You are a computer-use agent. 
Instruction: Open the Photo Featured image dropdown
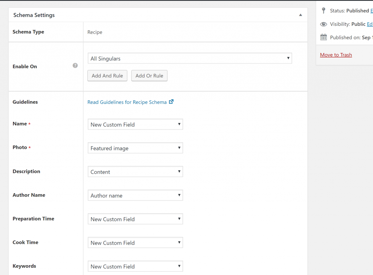tap(135, 148)
